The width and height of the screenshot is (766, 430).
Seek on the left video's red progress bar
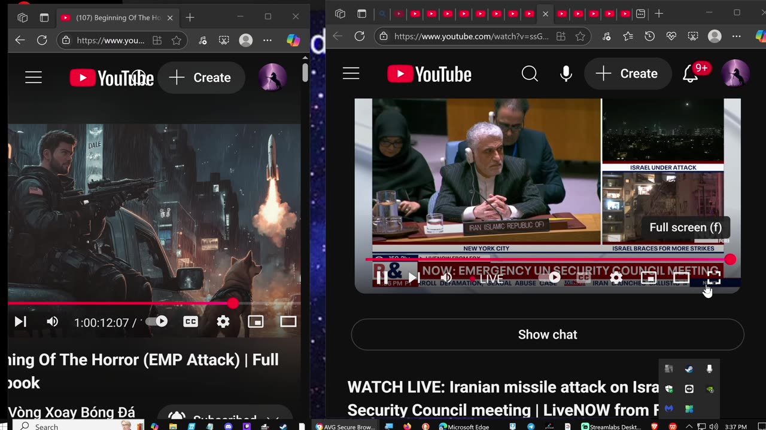[x=120, y=304]
